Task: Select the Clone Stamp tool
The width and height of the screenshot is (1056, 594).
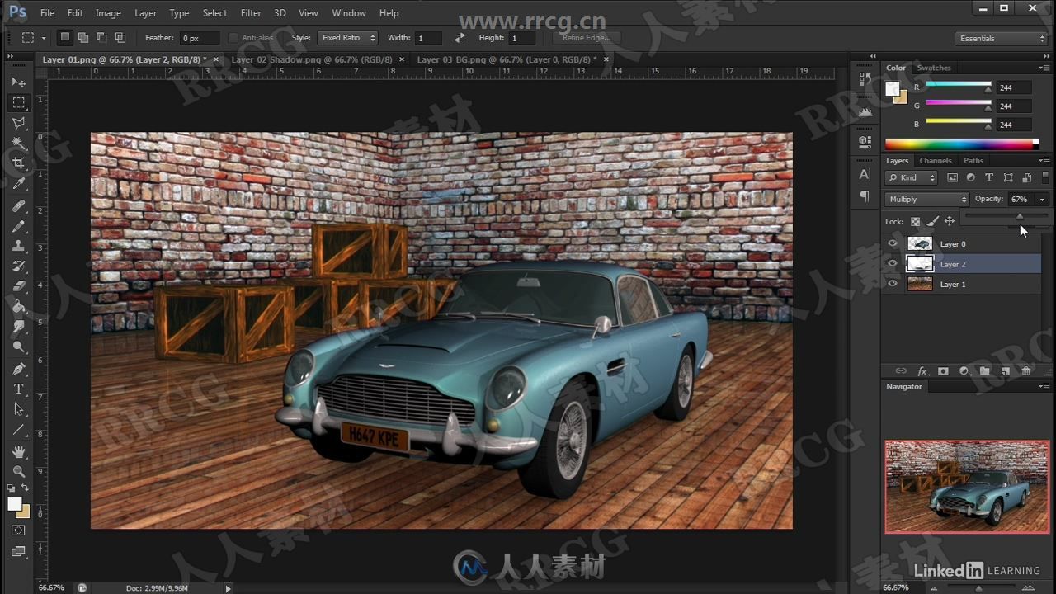Action: 18,246
